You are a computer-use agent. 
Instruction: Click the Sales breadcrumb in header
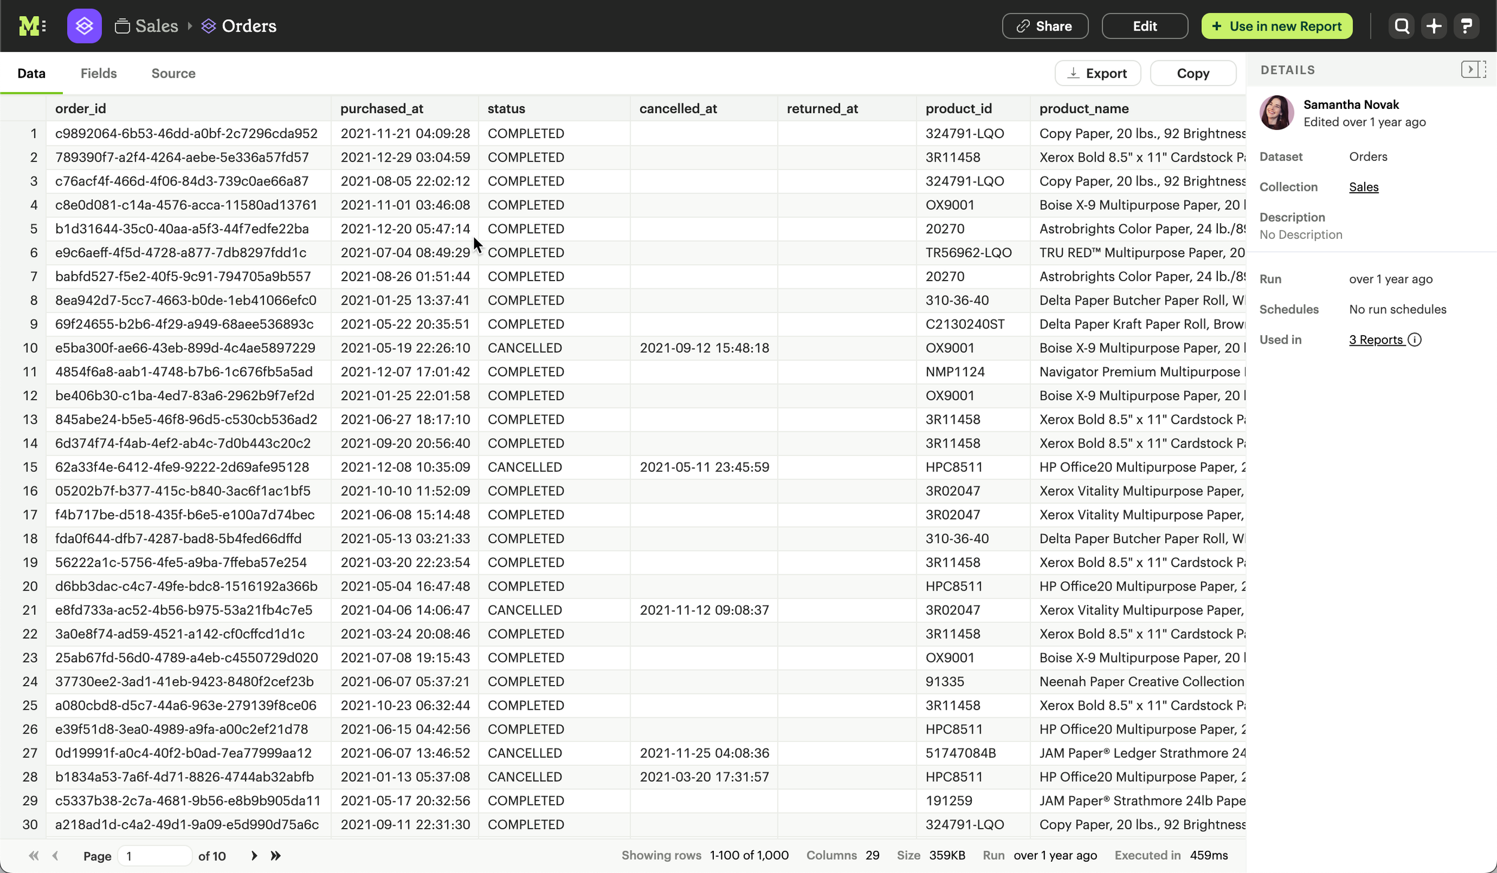(x=156, y=26)
